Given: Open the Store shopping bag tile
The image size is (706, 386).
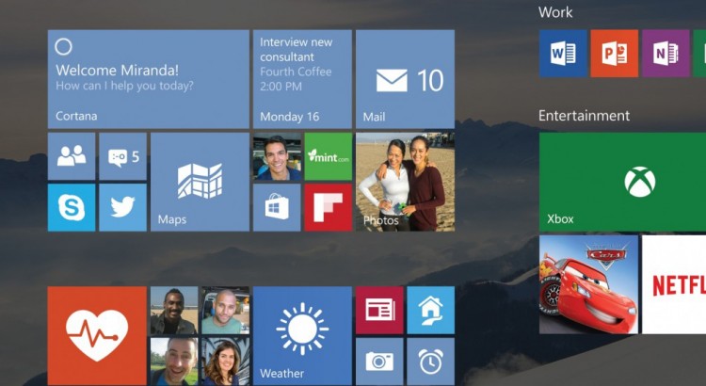Looking at the screenshot, I should click(277, 208).
